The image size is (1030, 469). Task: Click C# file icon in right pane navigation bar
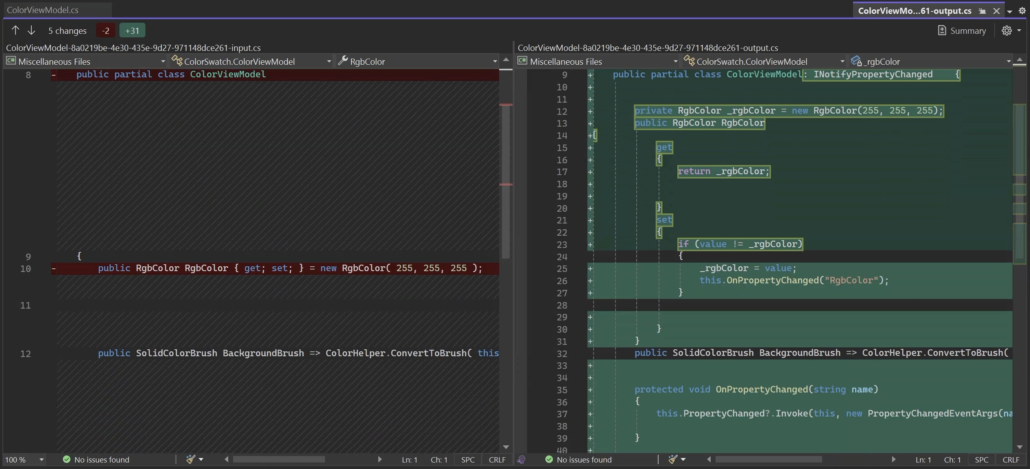tap(522, 61)
